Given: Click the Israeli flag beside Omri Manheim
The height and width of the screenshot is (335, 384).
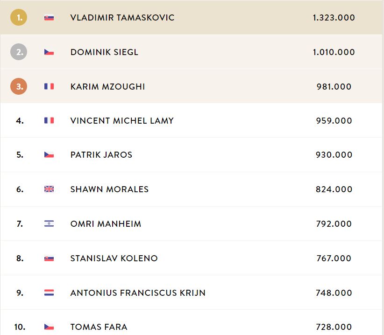Looking at the screenshot, I should click(49, 223).
